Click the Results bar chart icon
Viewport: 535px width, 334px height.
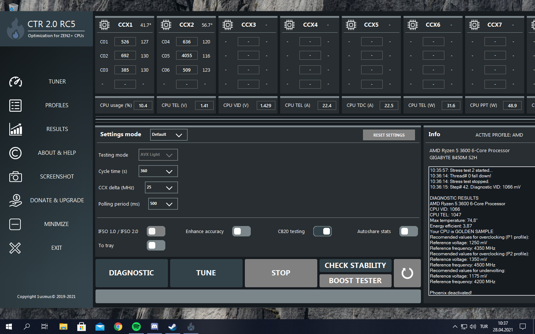[16, 129]
